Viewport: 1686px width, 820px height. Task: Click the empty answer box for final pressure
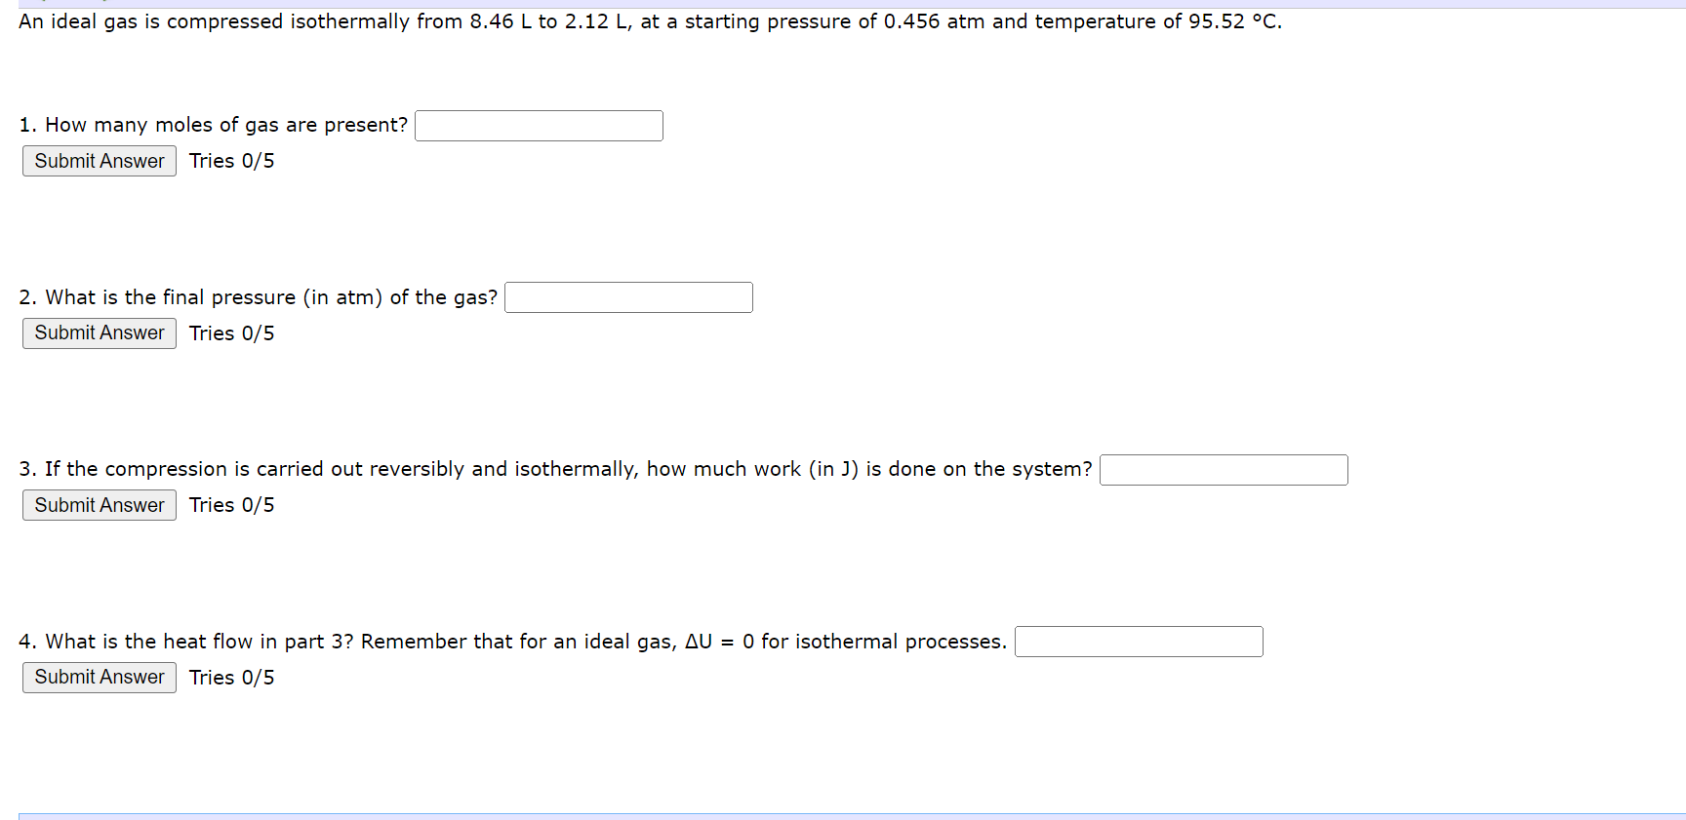point(627,296)
